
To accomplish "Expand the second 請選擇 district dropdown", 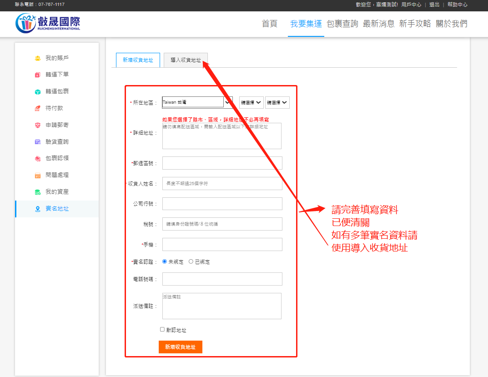I will click(277, 102).
